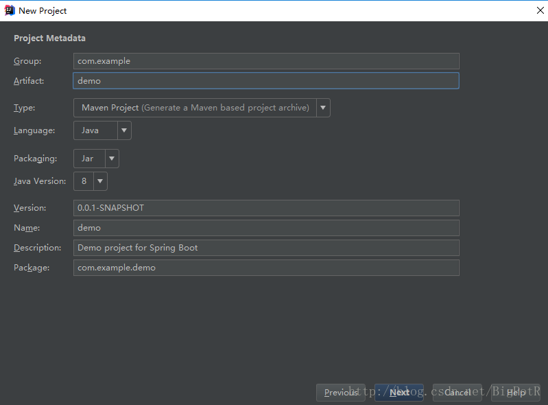Viewport: 548px width, 405px height.
Task: Go back with the Previous button
Action: click(x=341, y=393)
